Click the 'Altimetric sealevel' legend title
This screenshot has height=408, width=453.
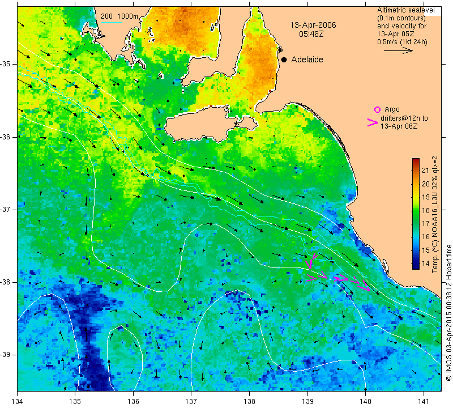click(x=405, y=10)
